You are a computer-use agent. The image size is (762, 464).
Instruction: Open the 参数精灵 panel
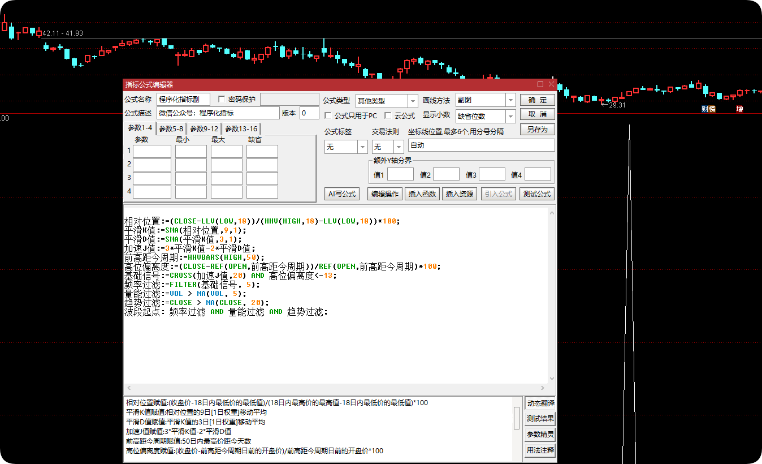click(x=540, y=435)
